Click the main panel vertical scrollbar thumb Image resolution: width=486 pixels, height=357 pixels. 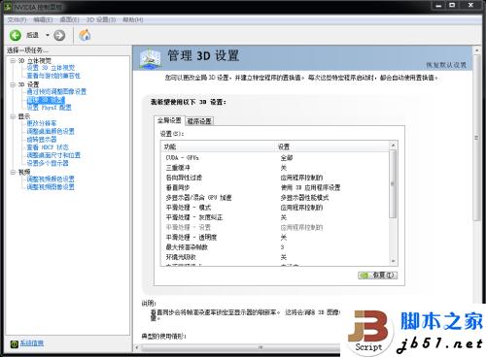(x=476, y=138)
